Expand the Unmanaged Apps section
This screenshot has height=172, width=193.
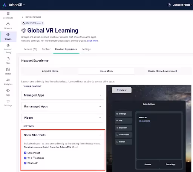tap(63, 107)
